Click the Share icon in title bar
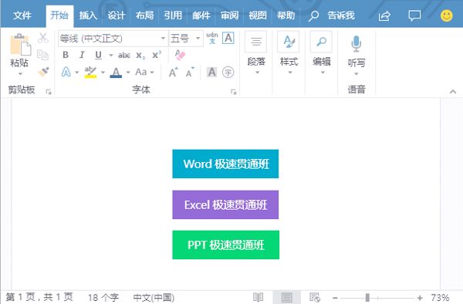This screenshot has height=304, width=463. click(x=384, y=15)
